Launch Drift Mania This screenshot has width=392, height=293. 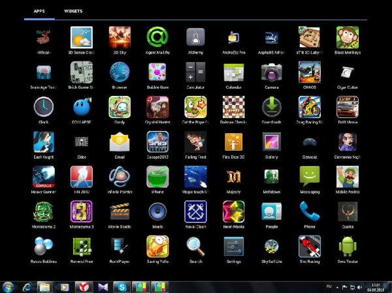348,107
